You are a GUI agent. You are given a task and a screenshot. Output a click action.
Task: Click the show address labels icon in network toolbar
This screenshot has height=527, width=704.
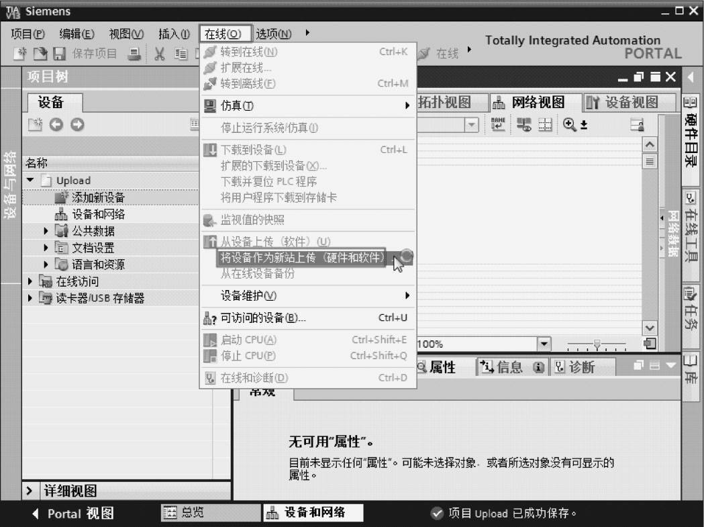click(x=523, y=124)
